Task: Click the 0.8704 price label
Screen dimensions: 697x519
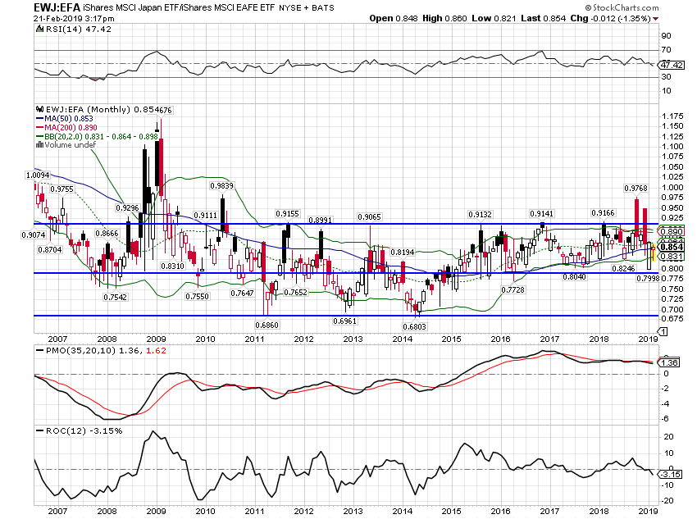Action: (x=50, y=250)
